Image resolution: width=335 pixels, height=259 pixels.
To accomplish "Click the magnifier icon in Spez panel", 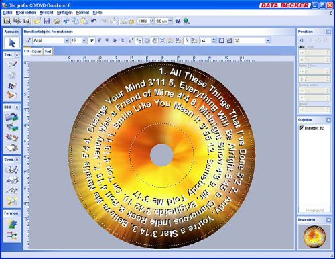I will click(x=12, y=201).
